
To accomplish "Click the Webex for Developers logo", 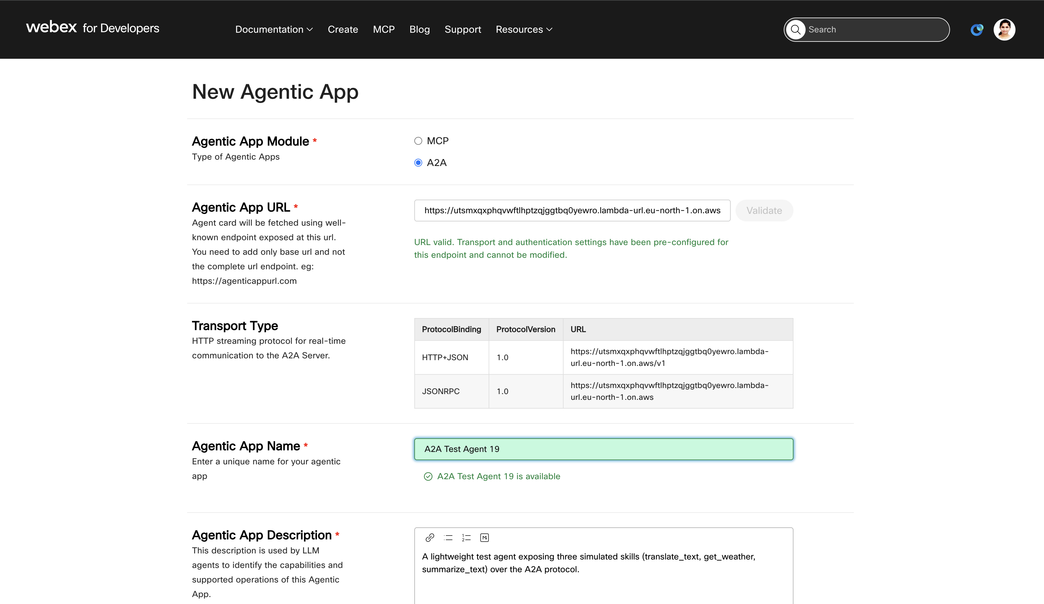I will pos(93,28).
